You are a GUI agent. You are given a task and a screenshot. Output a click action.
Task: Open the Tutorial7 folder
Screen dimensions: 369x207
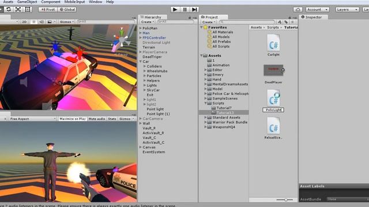pos(224,108)
